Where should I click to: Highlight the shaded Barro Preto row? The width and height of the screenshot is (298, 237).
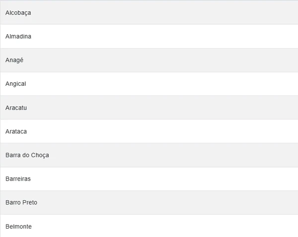(x=149, y=202)
